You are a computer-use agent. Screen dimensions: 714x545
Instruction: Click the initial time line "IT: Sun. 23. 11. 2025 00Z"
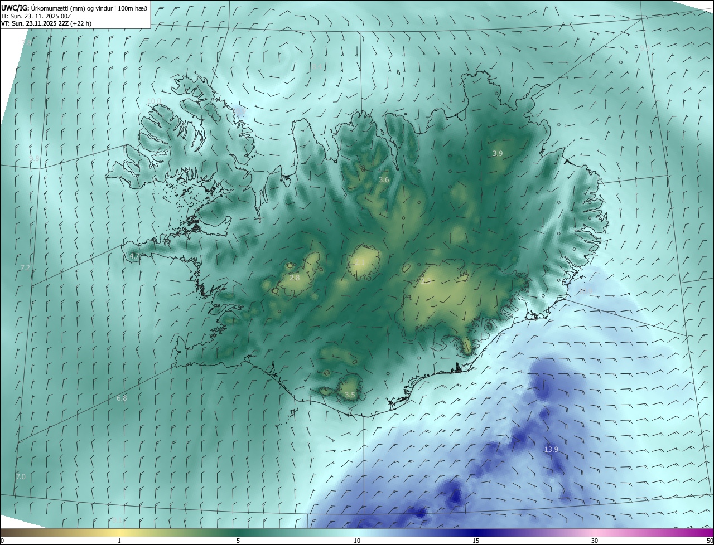click(x=36, y=16)
